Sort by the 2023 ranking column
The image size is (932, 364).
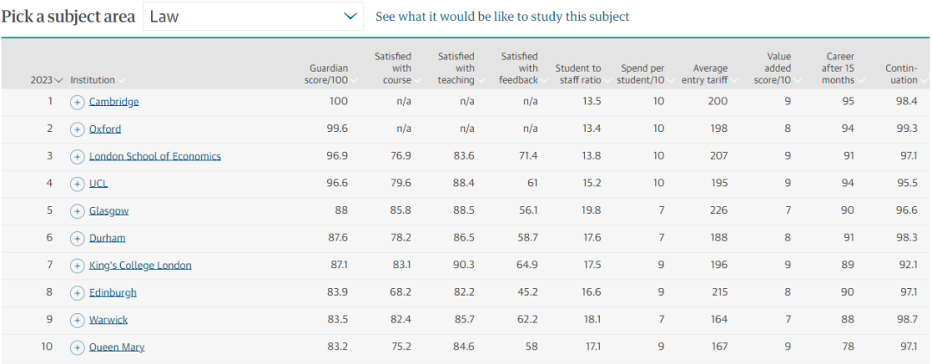click(47, 80)
